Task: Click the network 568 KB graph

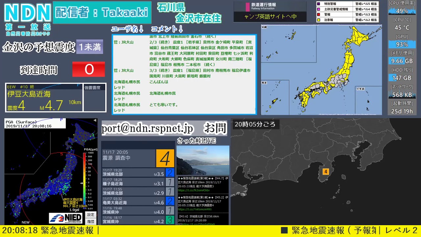Action: pos(402,94)
